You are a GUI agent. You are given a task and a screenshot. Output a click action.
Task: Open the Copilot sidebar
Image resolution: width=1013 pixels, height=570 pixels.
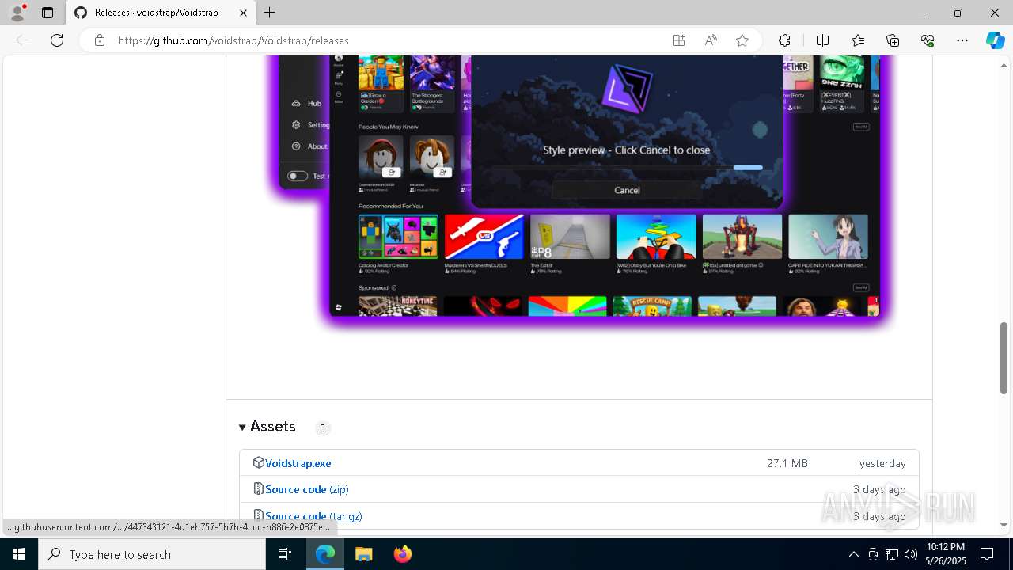[995, 40]
